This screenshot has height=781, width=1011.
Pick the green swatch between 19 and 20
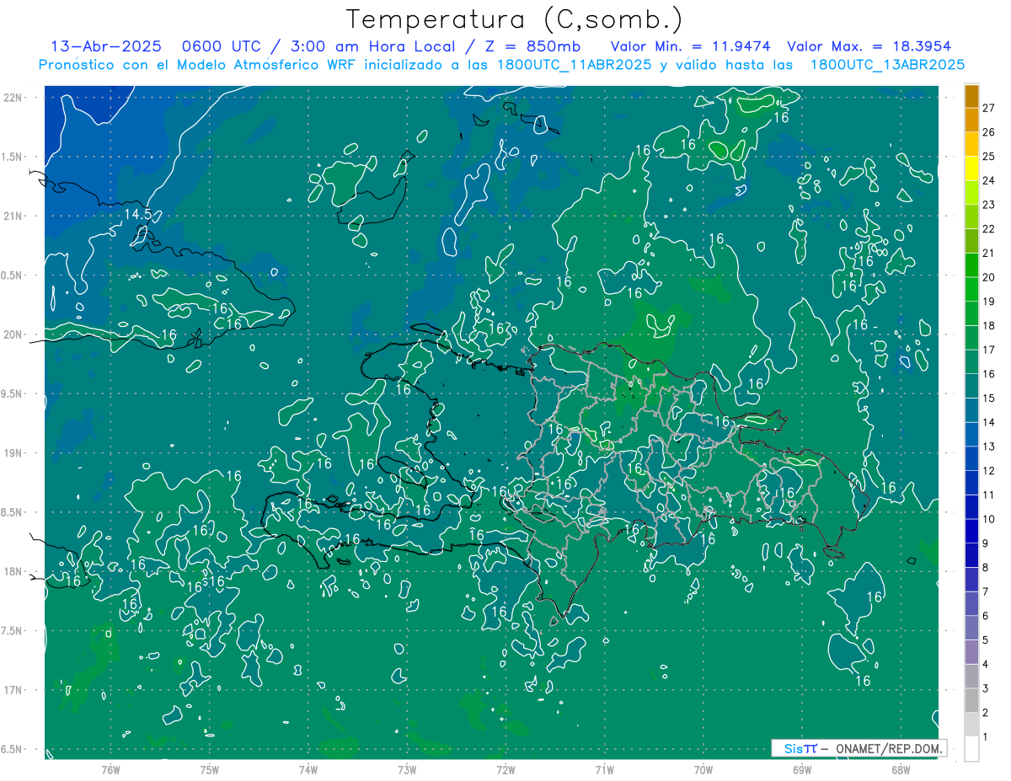click(971, 289)
